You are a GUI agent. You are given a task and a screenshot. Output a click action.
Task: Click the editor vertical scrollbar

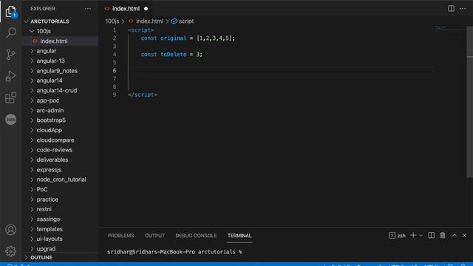tap(470, 103)
